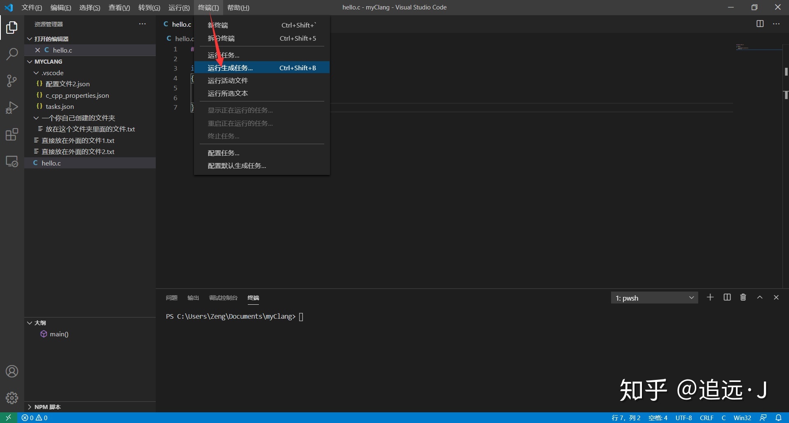Click the VS Code logo icon
This screenshot has height=423, width=789.
pyautogui.click(x=9, y=7)
